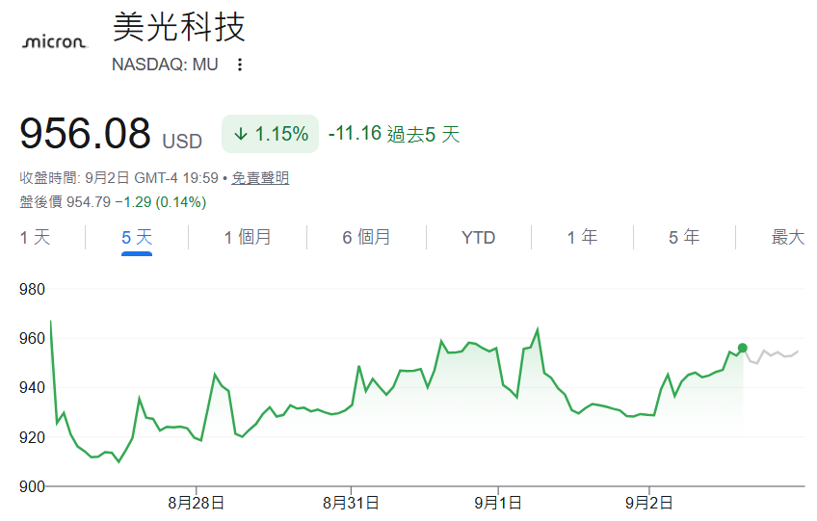
Task: Switch chart to 1 年 range
Action: (x=582, y=238)
